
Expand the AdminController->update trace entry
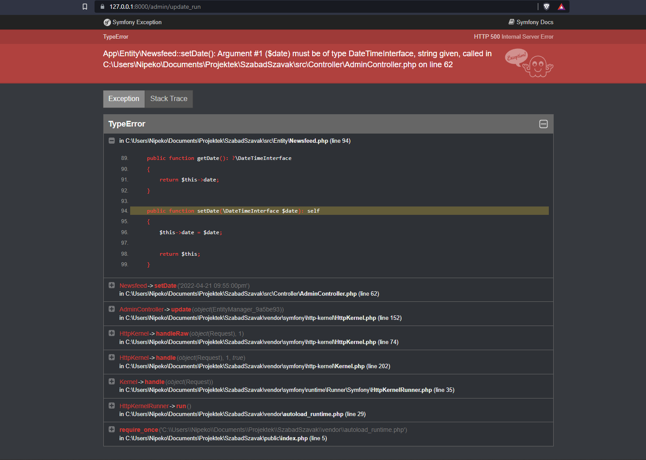click(x=112, y=309)
